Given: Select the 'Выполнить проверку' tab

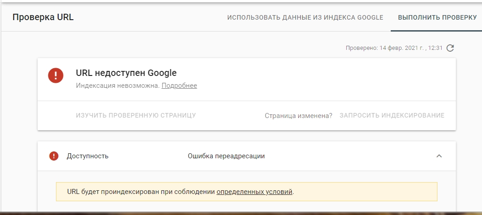Looking at the screenshot, I should pos(437,17).
